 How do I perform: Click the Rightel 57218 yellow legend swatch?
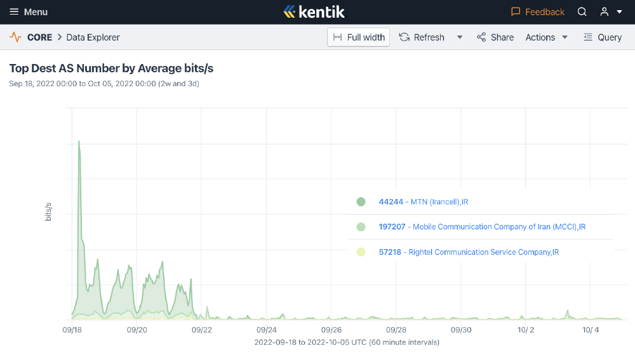tap(361, 252)
